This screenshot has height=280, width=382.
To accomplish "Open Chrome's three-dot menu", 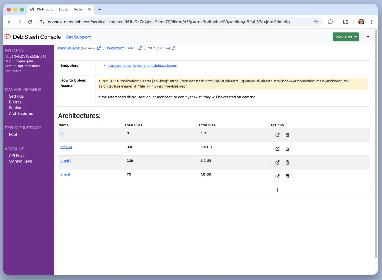I will (x=371, y=22).
